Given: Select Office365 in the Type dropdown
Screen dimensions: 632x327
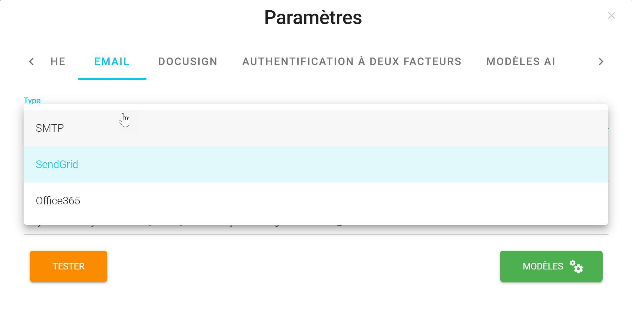Looking at the screenshot, I should click(58, 201).
